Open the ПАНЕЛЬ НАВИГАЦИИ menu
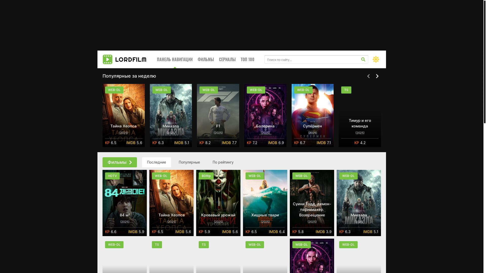The height and width of the screenshot is (273, 486). click(x=175, y=59)
